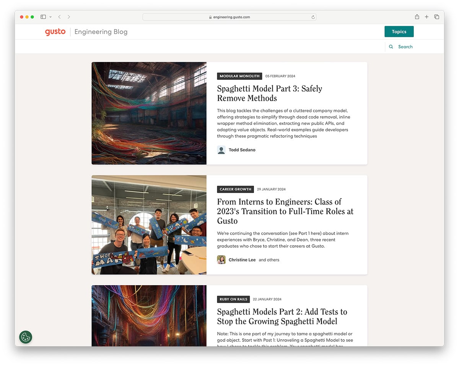Toggle the Safari sidebar
Screen dimensions: 459x366
coord(43,17)
